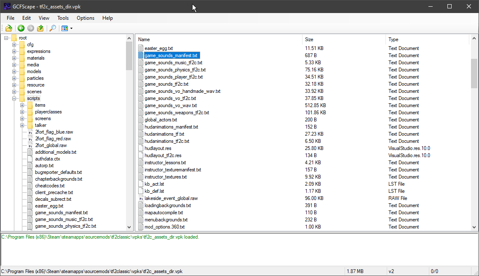Expand the models folder node
This screenshot has width=479, height=276.
(14, 71)
